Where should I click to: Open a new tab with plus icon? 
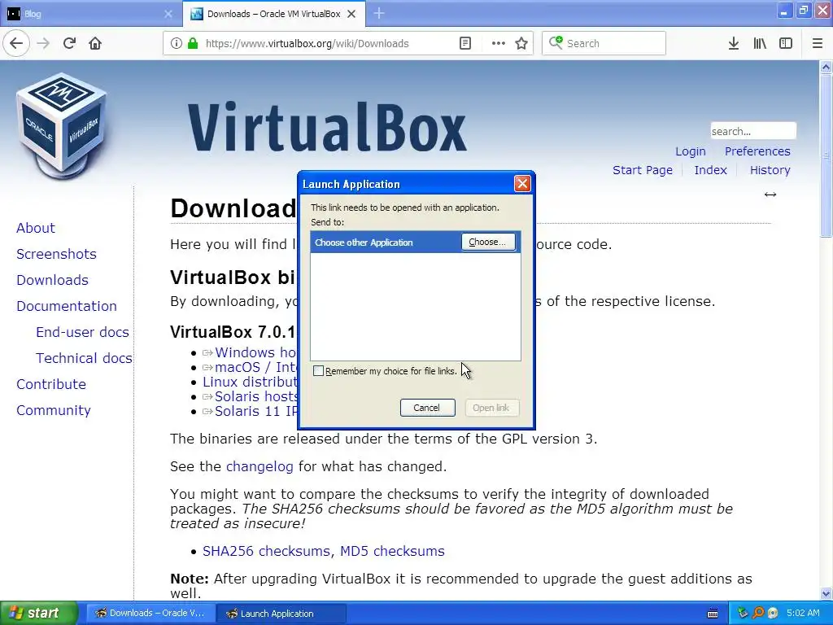pyautogui.click(x=379, y=14)
